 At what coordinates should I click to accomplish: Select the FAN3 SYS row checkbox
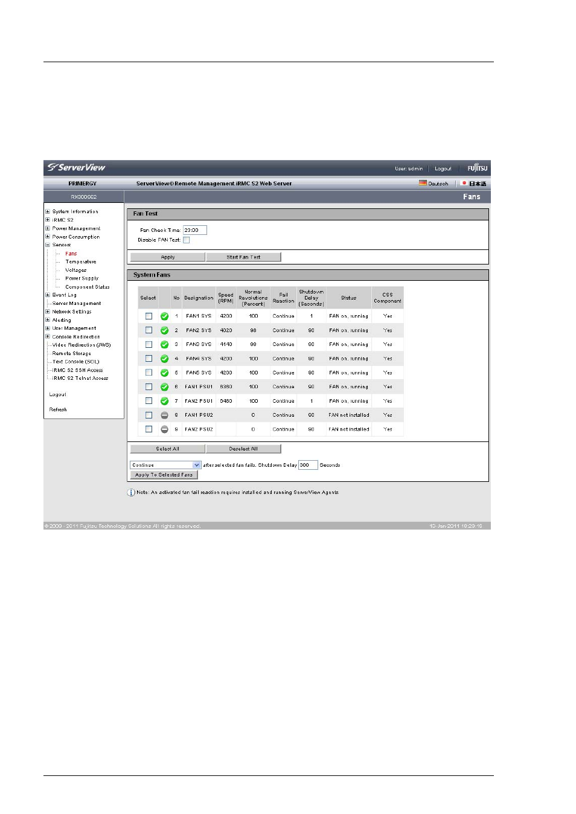click(149, 344)
